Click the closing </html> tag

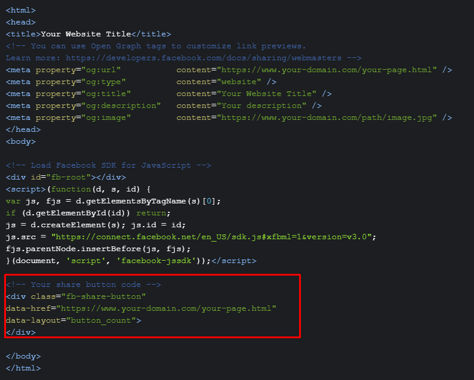[x=23, y=368]
